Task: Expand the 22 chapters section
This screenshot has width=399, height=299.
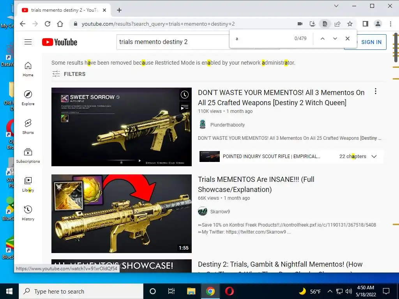Action: tap(374, 157)
